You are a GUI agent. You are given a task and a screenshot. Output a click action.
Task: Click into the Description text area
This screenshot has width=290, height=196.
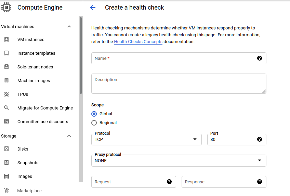click(x=179, y=83)
